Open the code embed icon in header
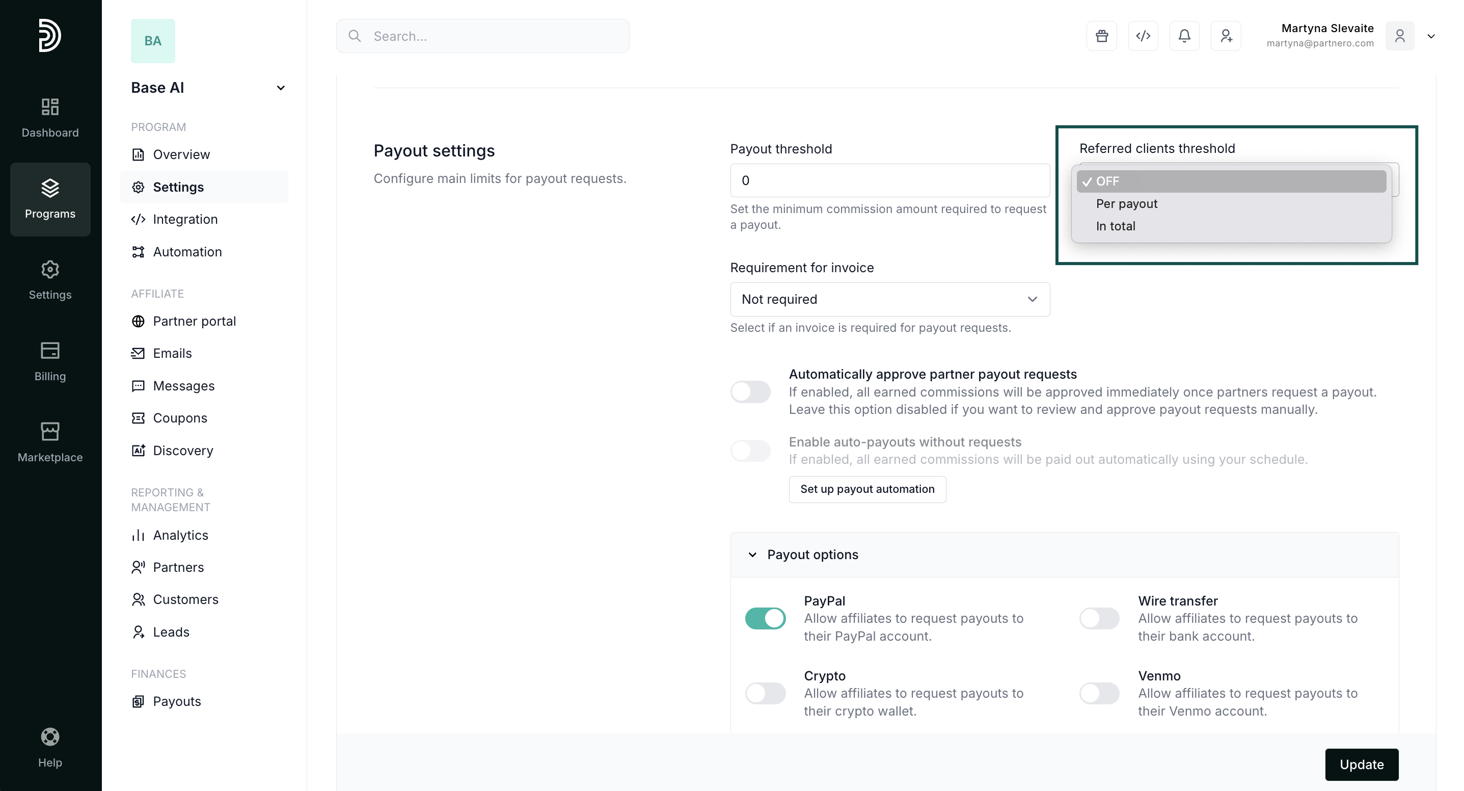1464x791 pixels. tap(1143, 36)
